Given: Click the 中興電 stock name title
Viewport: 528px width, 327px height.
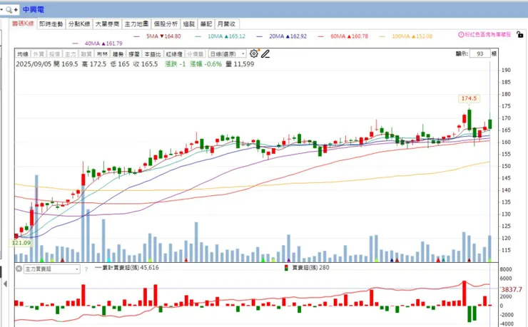Looking at the screenshot, I should point(34,10).
